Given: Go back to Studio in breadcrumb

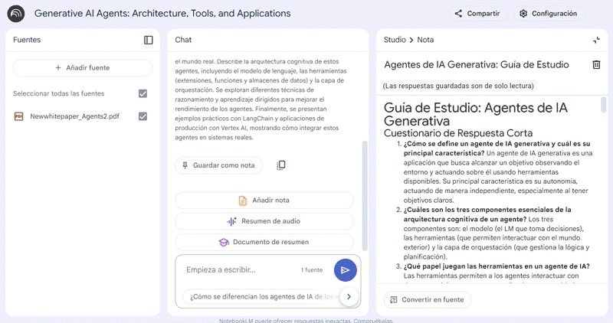Looking at the screenshot, I should pyautogui.click(x=395, y=40).
